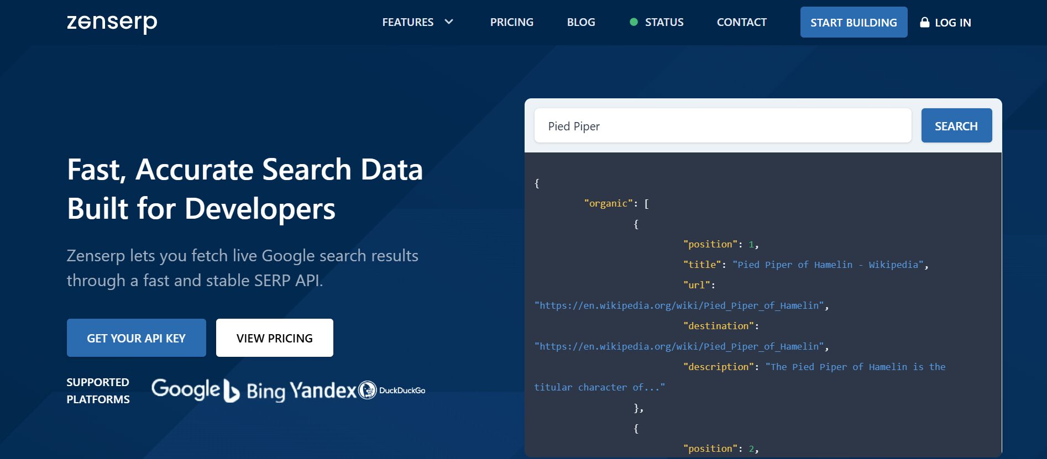
Task: Click the "organic" key in JSON
Action: (x=608, y=203)
